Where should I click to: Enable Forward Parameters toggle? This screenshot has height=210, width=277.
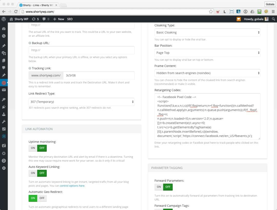[x=159, y=187]
